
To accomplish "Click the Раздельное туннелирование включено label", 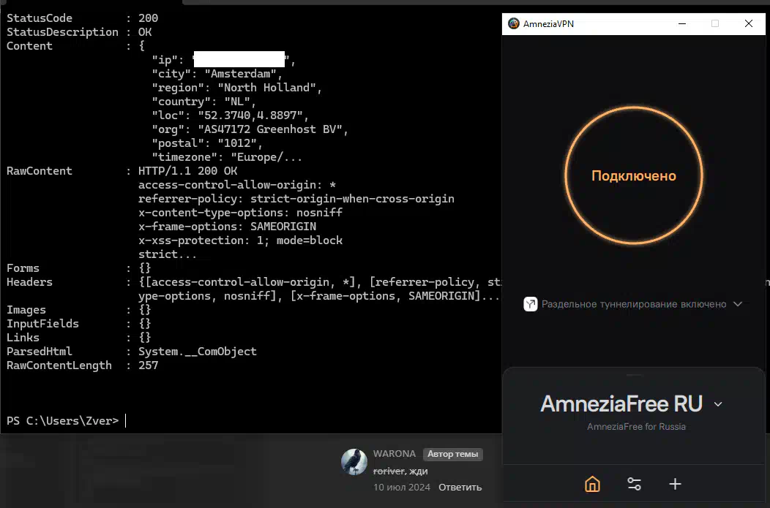I will [634, 304].
